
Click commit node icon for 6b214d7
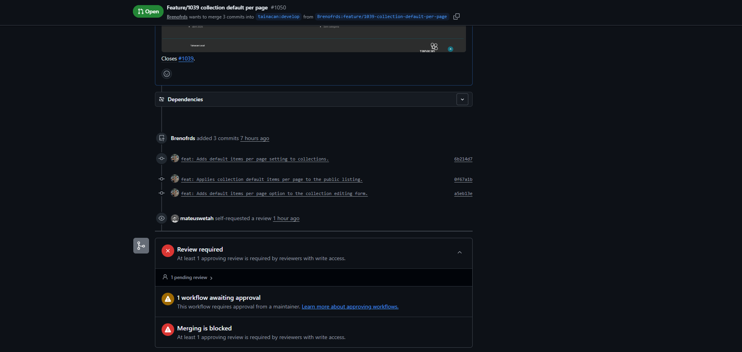coord(162,159)
